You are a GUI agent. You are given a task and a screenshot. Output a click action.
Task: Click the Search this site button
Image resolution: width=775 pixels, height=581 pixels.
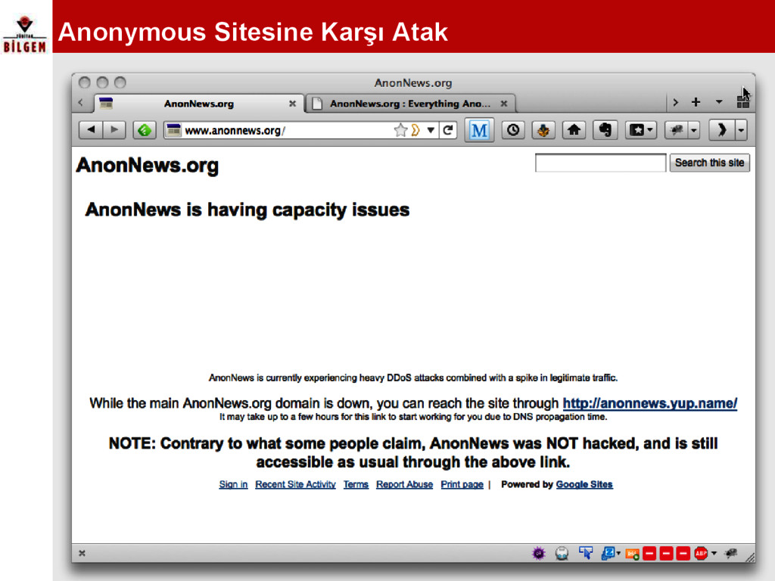click(x=709, y=163)
